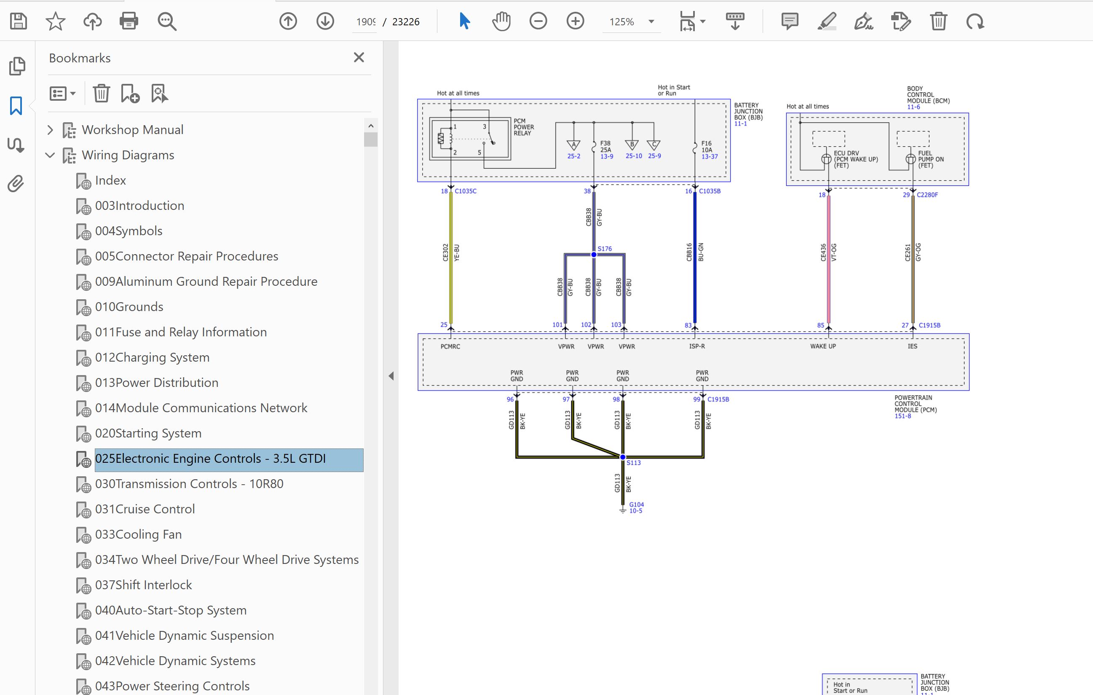Click the print document icon
Screen dimensions: 1093x695
tap(129, 21)
